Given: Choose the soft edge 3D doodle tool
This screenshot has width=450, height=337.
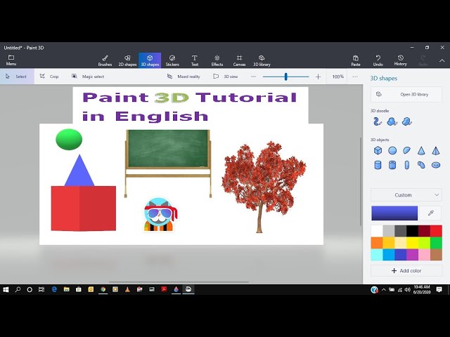Looking at the screenshot, I should point(407,121).
